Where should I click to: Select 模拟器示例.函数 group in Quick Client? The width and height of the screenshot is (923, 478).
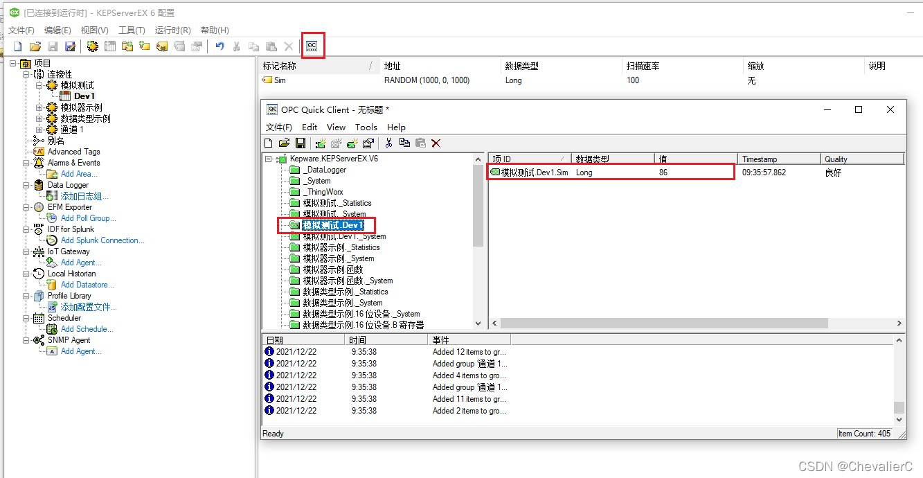(x=332, y=269)
